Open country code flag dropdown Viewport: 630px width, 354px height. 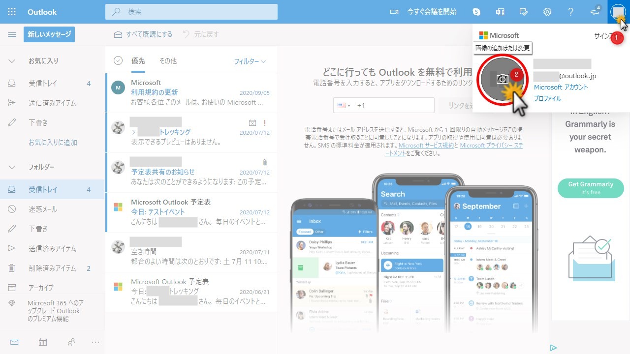(342, 105)
